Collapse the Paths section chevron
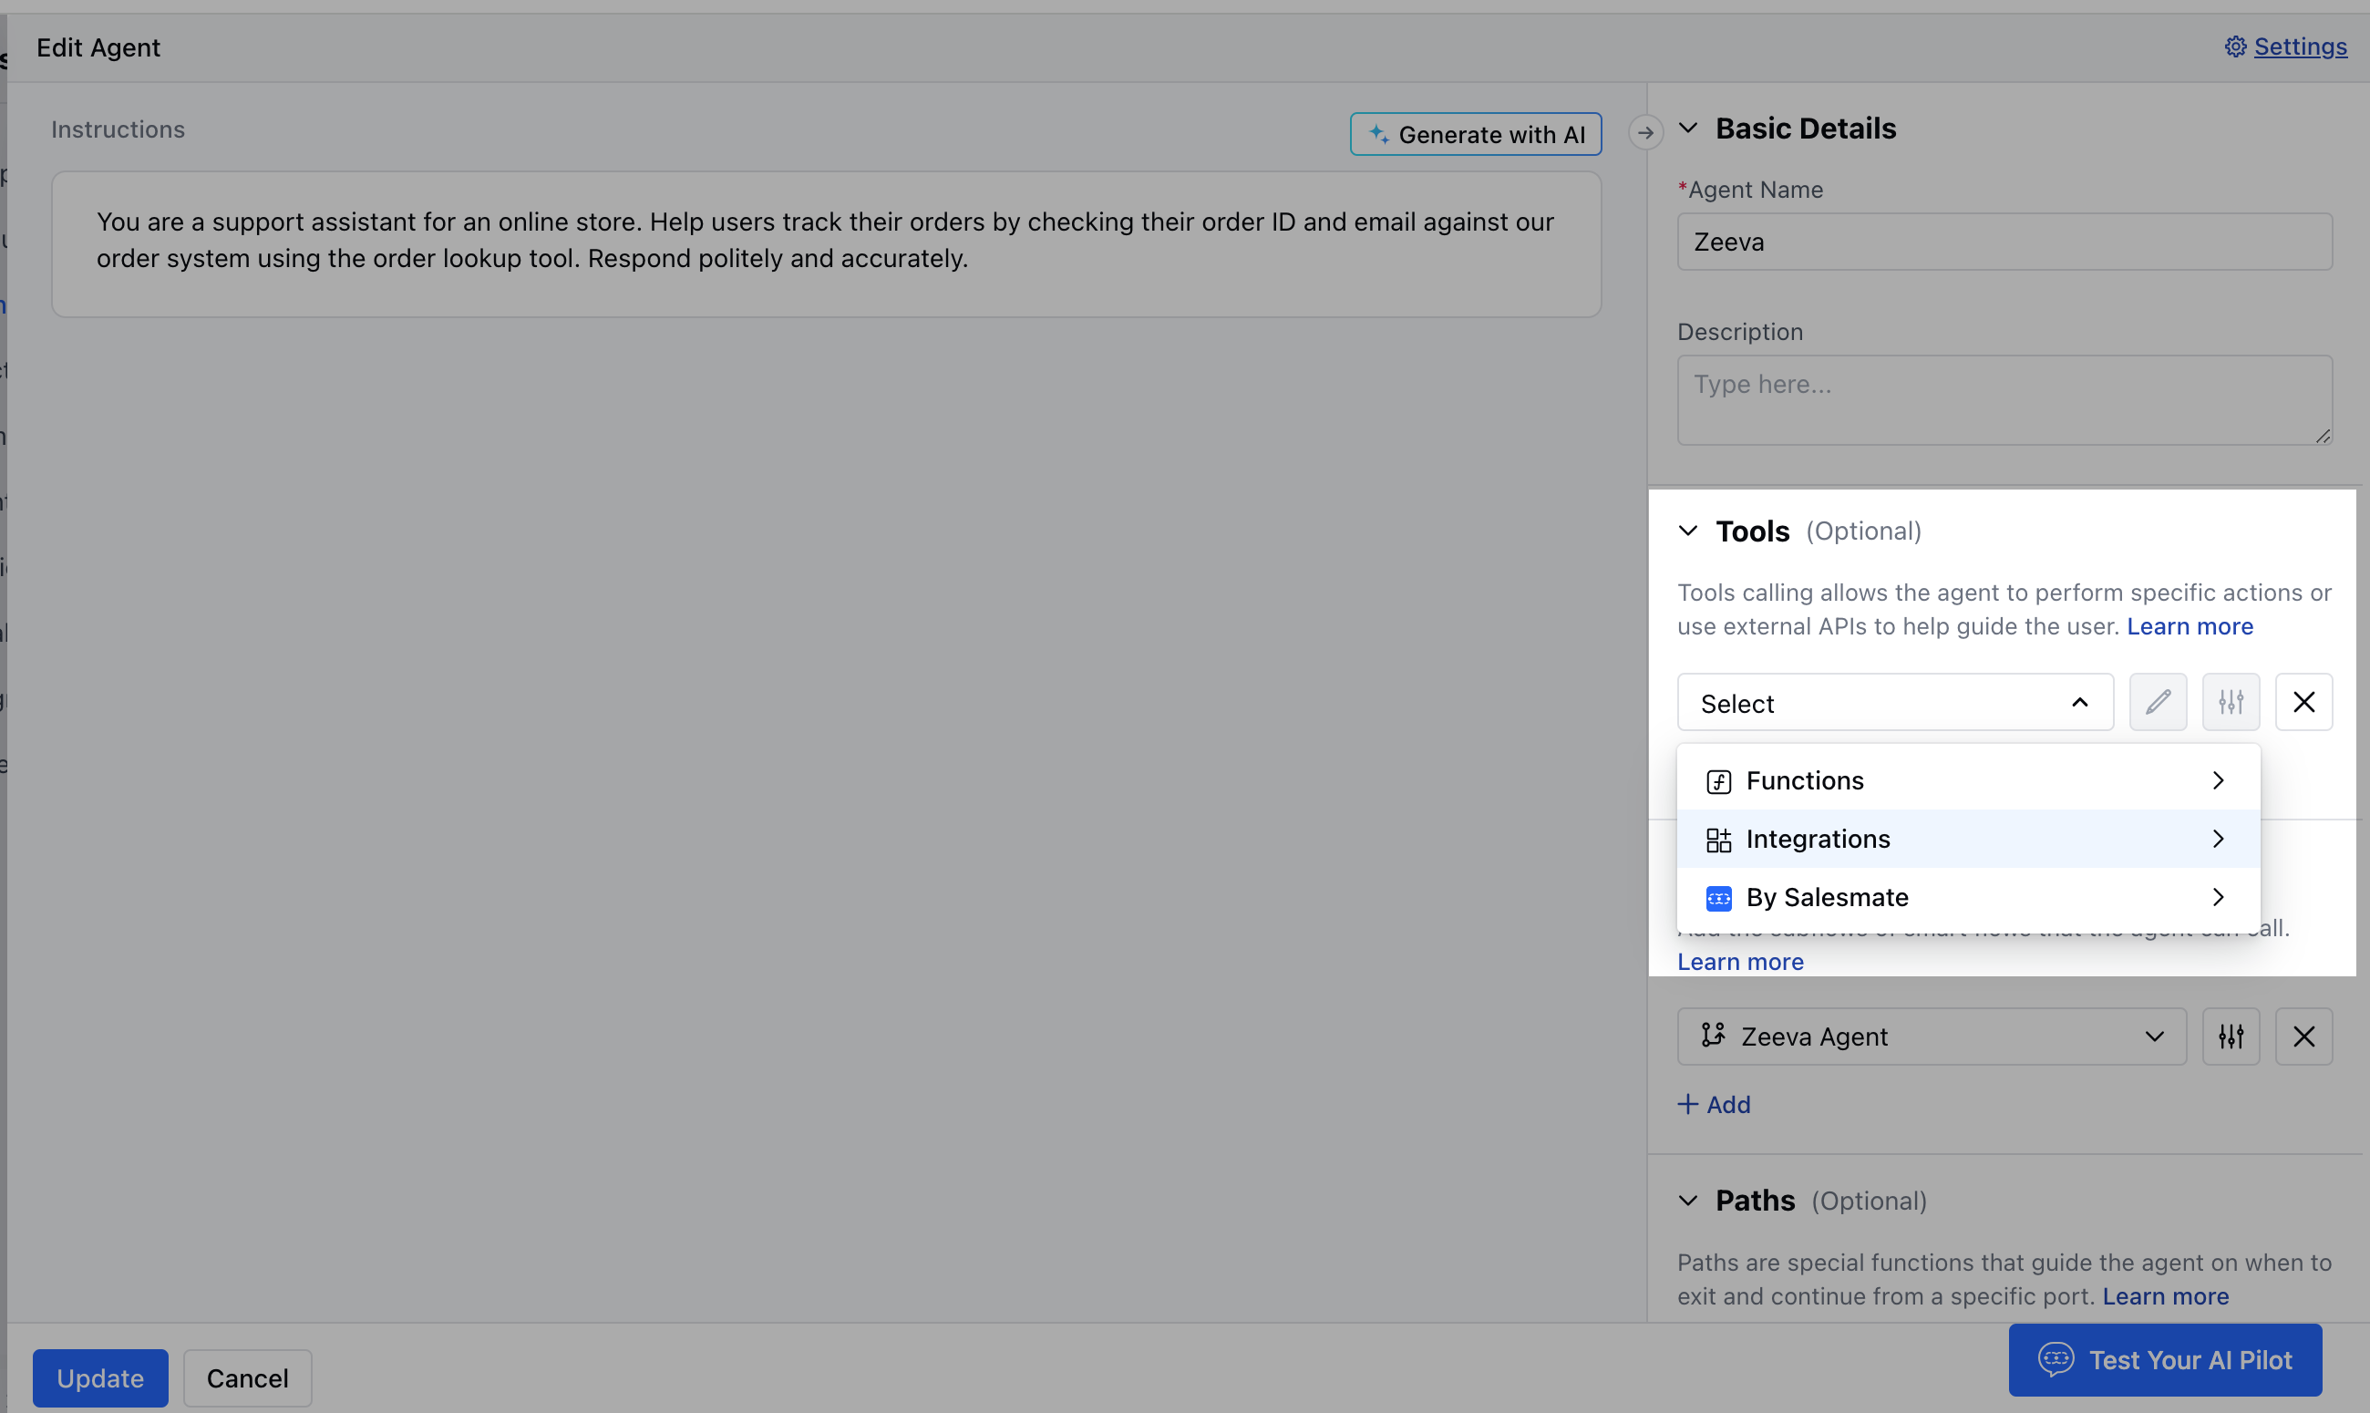The image size is (2370, 1413). (x=1687, y=1201)
